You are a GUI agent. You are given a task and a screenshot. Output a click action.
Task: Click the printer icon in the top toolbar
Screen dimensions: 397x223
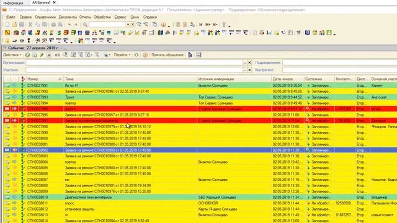(53, 25)
